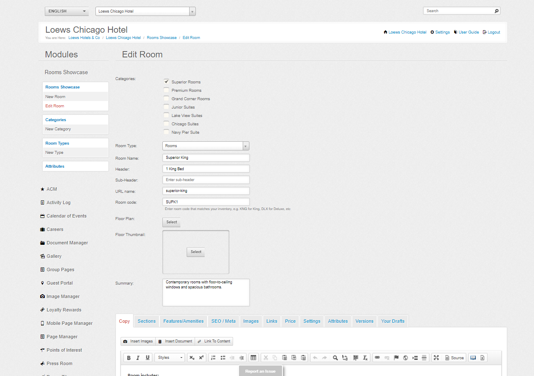534x376 pixels.
Task: Open the Price tab
Action: click(x=290, y=321)
